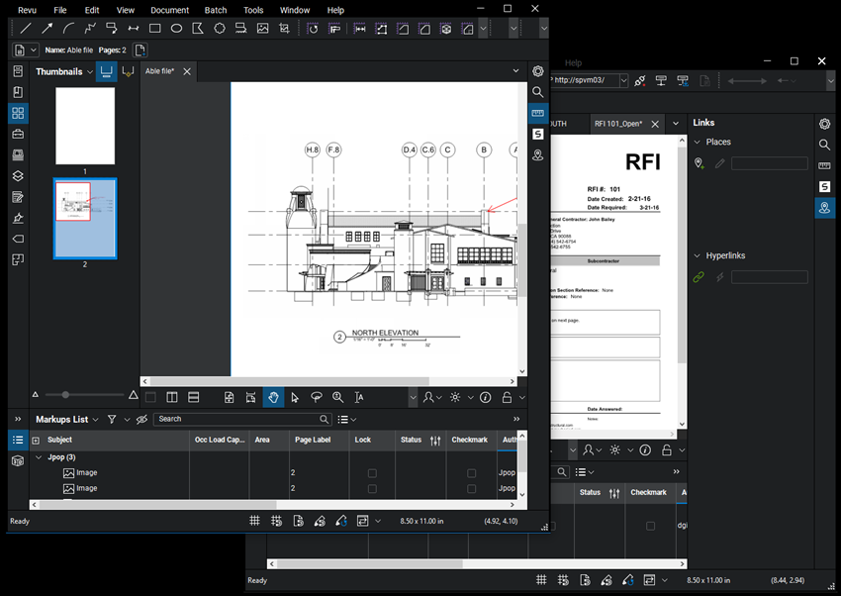Screen dimensions: 841x596
Task: Select the Arrow markup tool
Action: click(x=47, y=29)
